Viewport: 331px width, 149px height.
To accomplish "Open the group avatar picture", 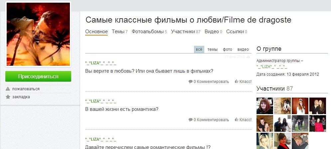I will pyautogui.click(x=38, y=34).
